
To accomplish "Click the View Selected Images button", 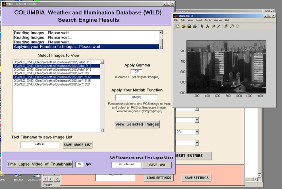I will coord(137,124).
